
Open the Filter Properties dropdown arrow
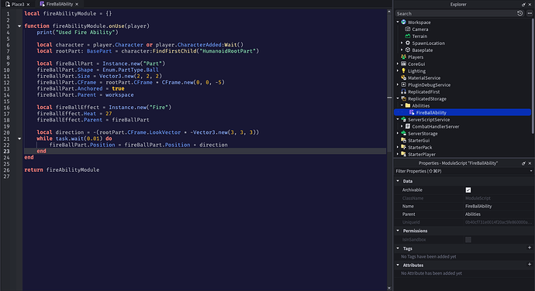pos(531,171)
